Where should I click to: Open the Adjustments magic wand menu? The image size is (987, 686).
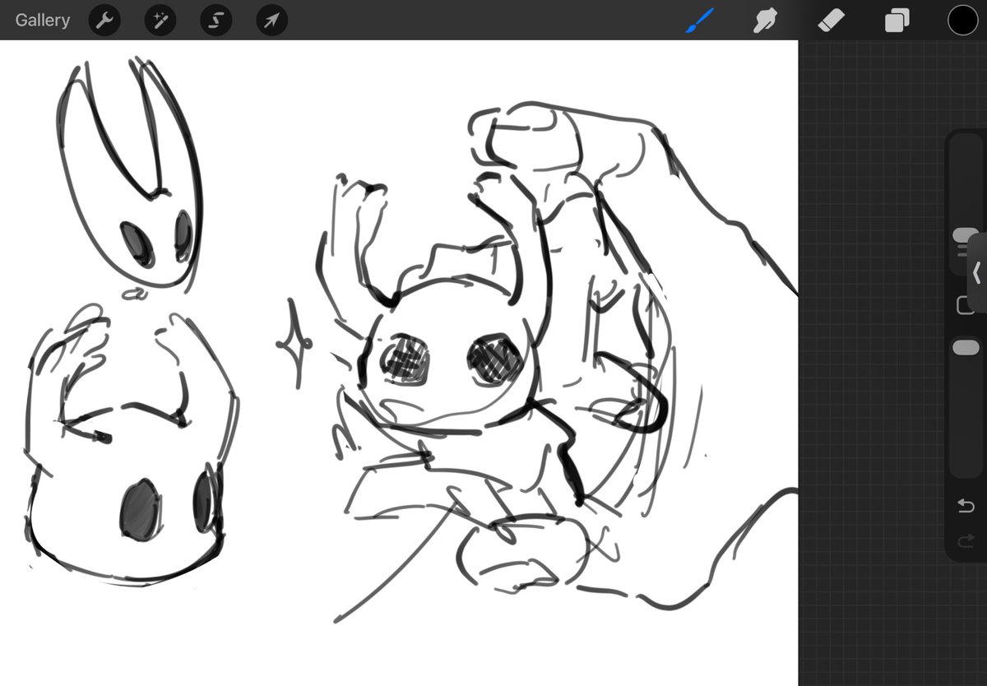pyautogui.click(x=160, y=21)
